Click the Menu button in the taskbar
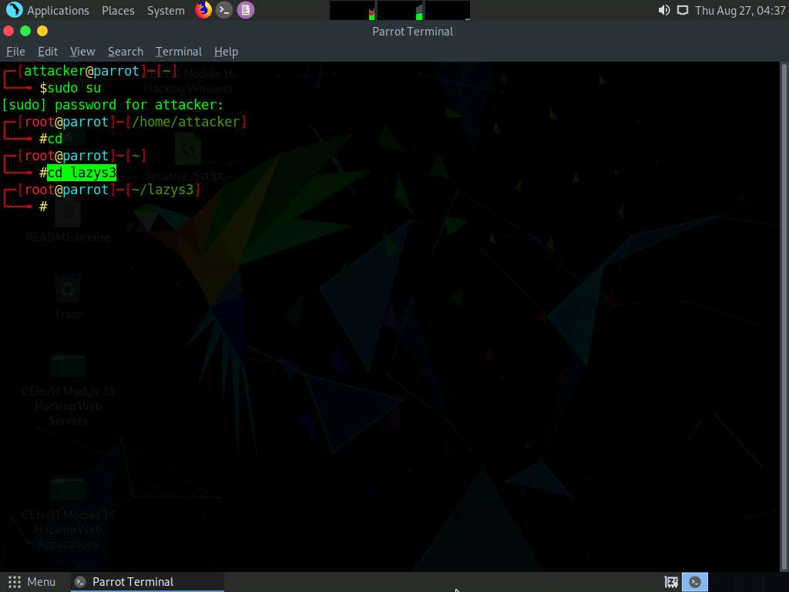The image size is (789, 592). click(x=32, y=581)
